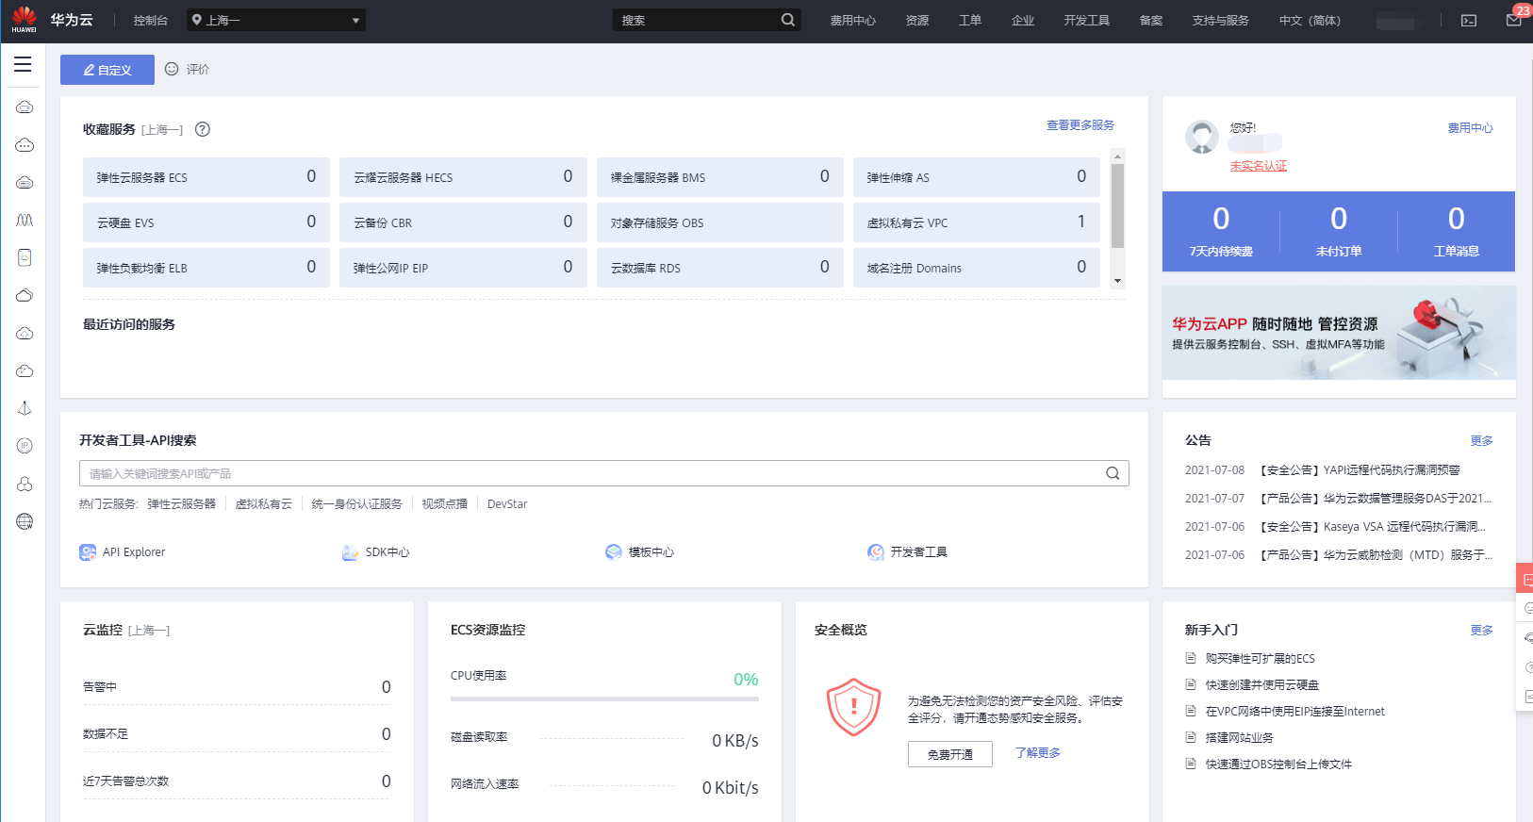Open the mail inbox with 23 badge
The height and width of the screenshot is (822, 1533).
point(1513,20)
